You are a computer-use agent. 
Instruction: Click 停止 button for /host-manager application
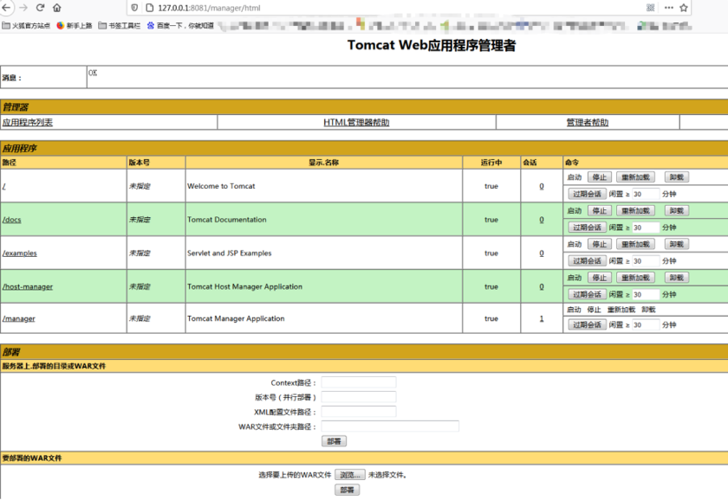click(599, 278)
